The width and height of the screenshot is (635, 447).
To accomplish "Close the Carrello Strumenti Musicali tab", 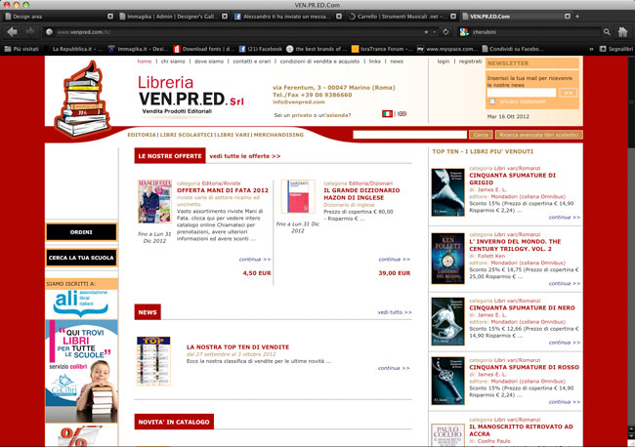I will (x=453, y=17).
